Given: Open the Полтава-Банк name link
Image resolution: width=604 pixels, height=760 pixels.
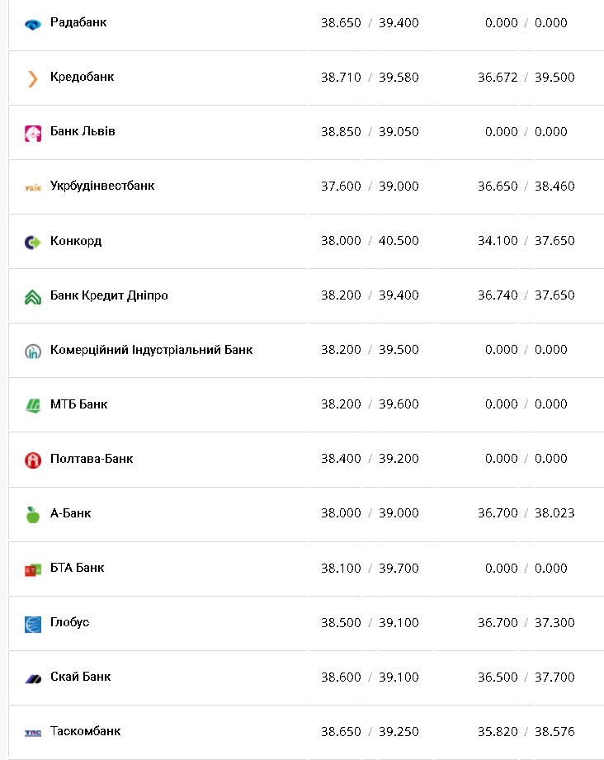Looking at the screenshot, I should (x=92, y=459).
